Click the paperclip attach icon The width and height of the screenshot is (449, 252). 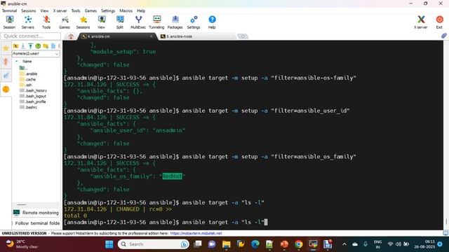point(444,36)
